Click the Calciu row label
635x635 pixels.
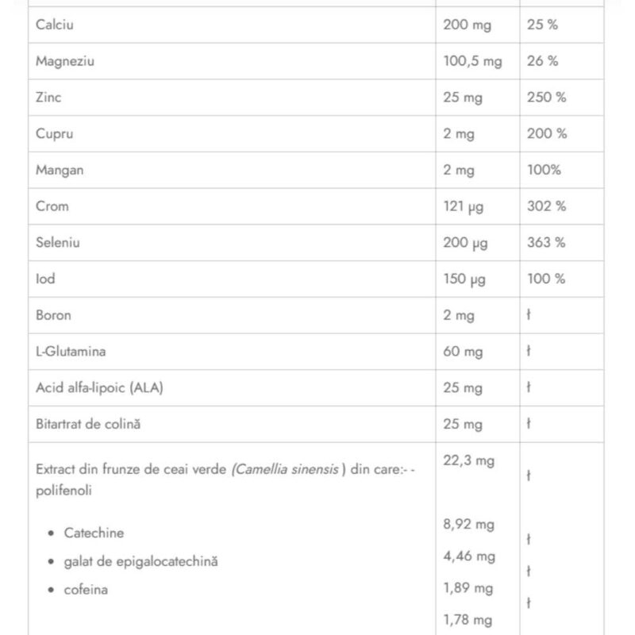[x=55, y=25]
